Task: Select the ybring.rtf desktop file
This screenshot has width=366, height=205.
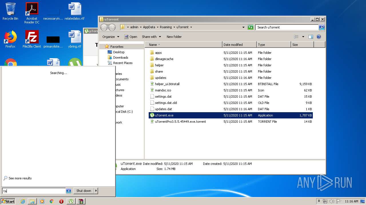Action: 75,39
